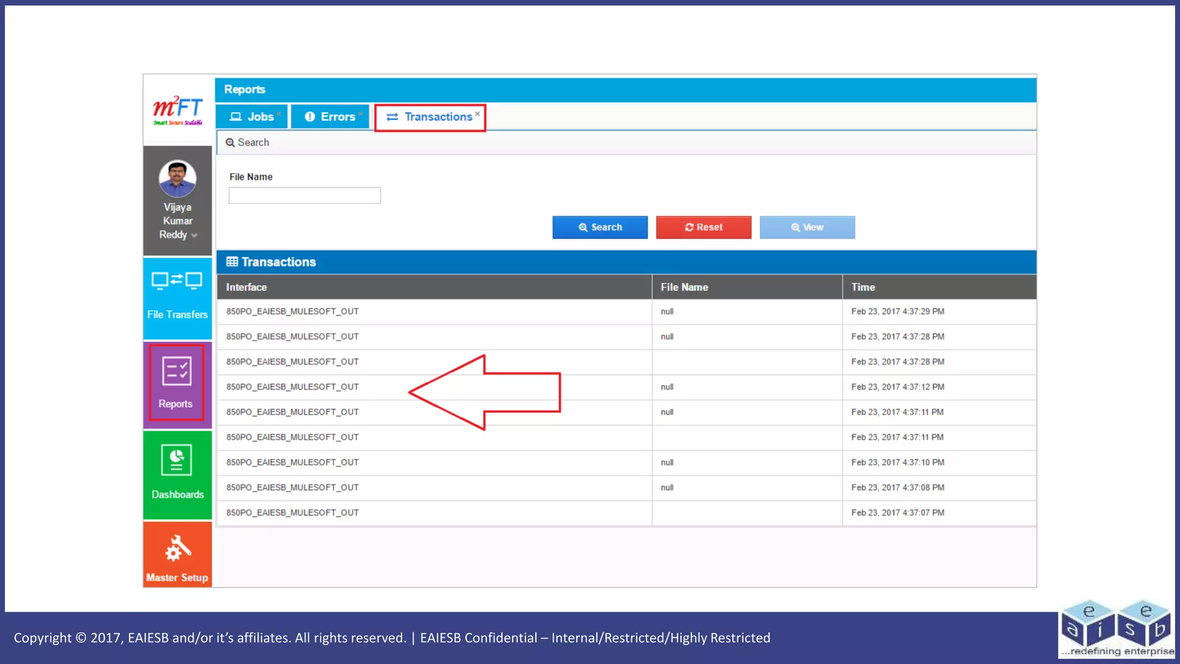Sort by the Time column header
Screen dimensions: 1180x664
863,287
